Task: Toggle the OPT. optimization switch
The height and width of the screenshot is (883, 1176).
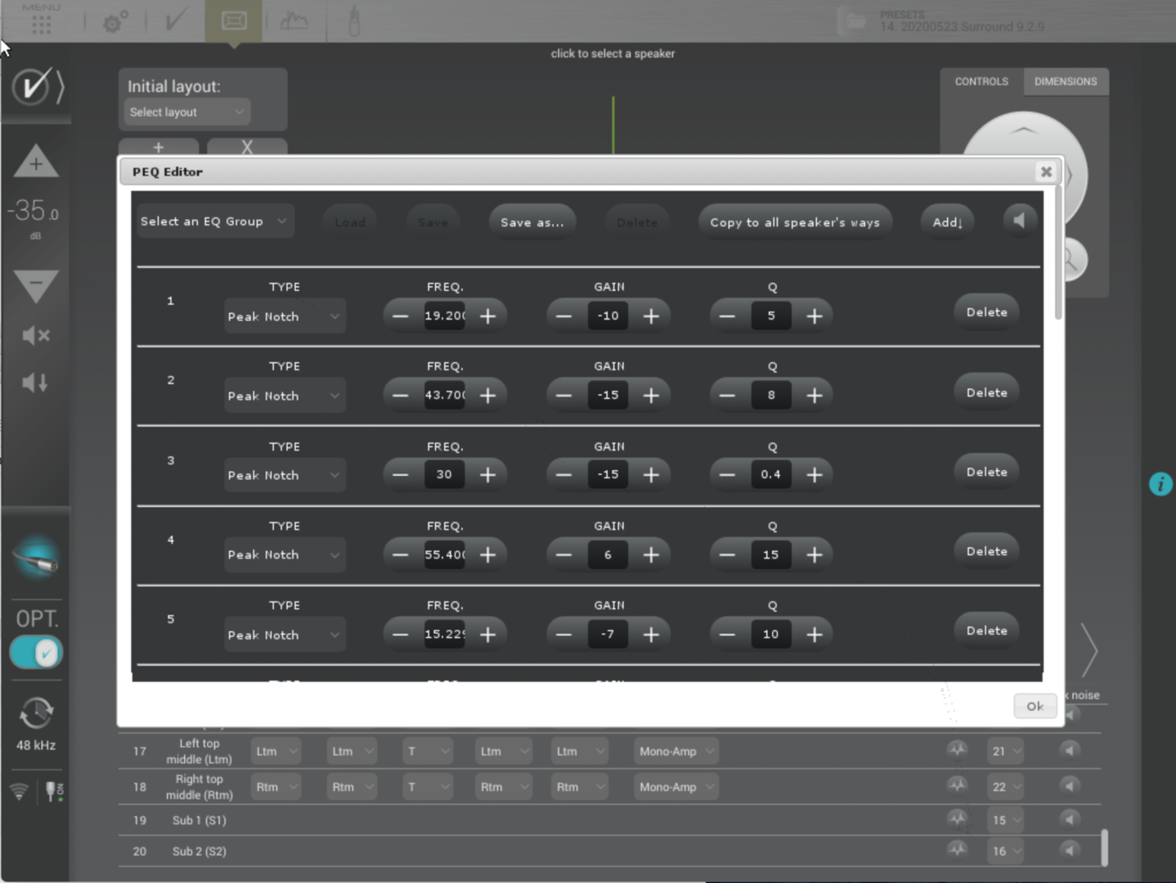Action: (x=36, y=652)
